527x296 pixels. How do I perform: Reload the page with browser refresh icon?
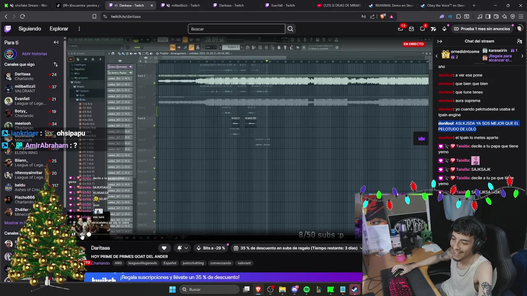(x=22, y=16)
